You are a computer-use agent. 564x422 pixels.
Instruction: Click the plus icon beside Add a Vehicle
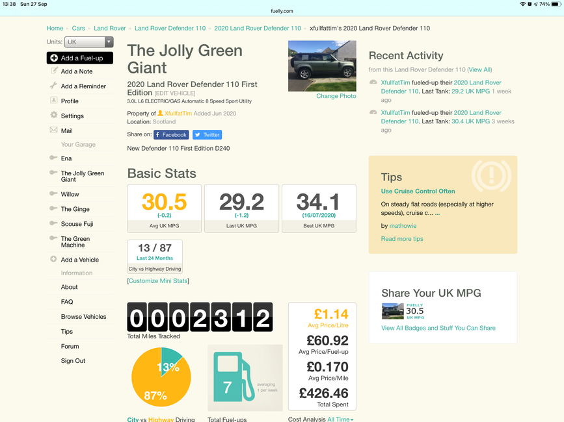(x=53, y=259)
